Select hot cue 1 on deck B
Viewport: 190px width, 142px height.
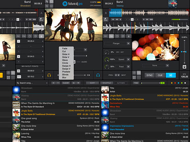(x=127, y=19)
